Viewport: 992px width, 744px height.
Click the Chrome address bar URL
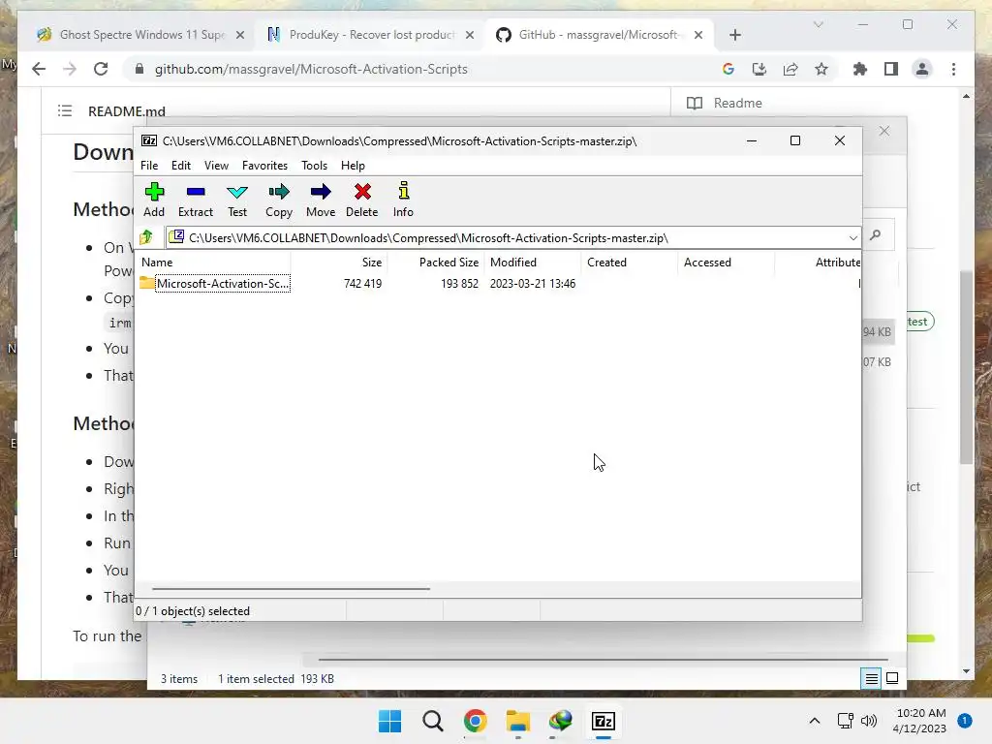[311, 69]
